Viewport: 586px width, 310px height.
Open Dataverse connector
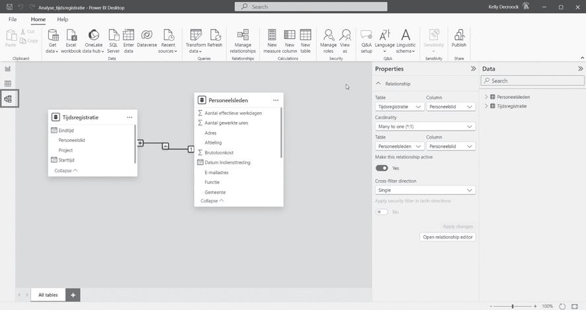tap(147, 38)
